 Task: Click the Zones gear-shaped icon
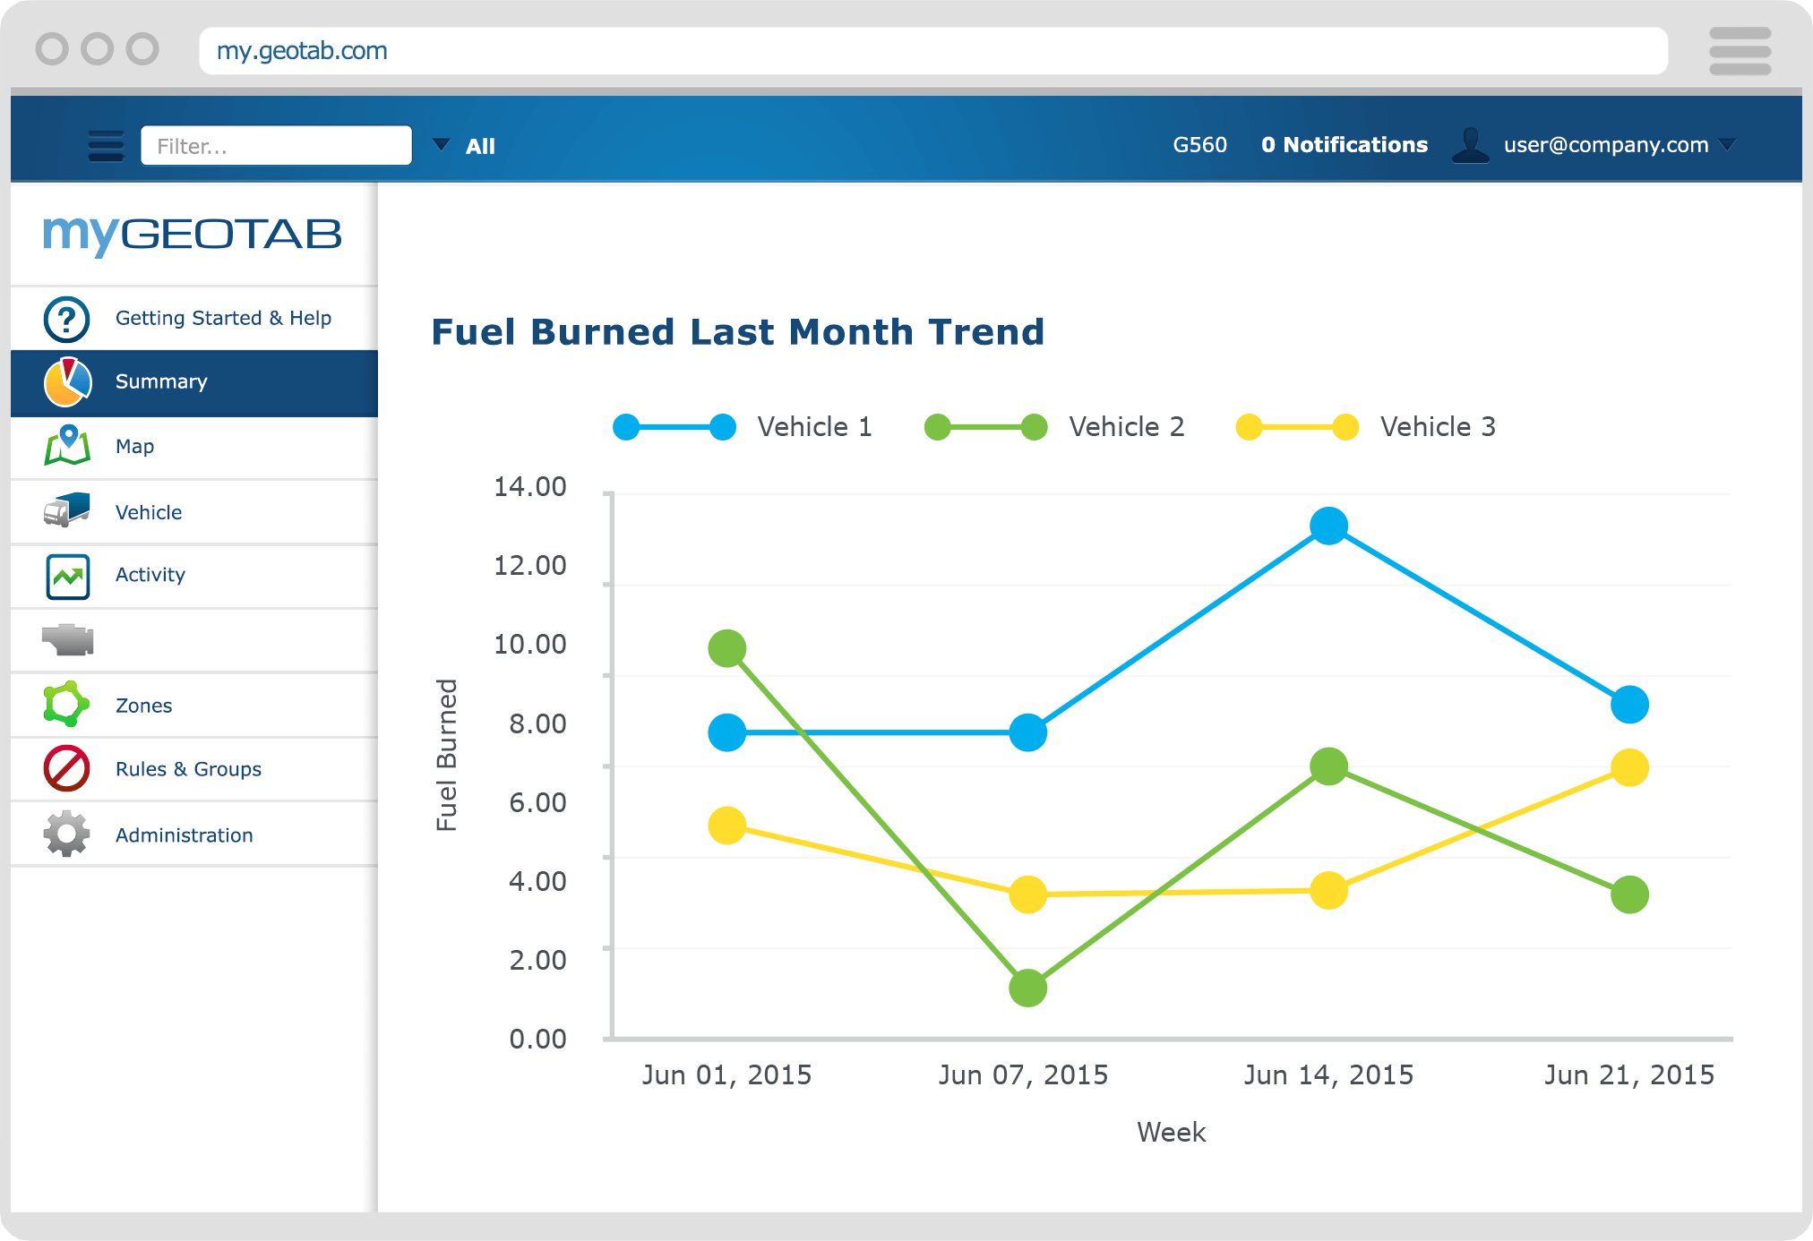pyautogui.click(x=68, y=705)
